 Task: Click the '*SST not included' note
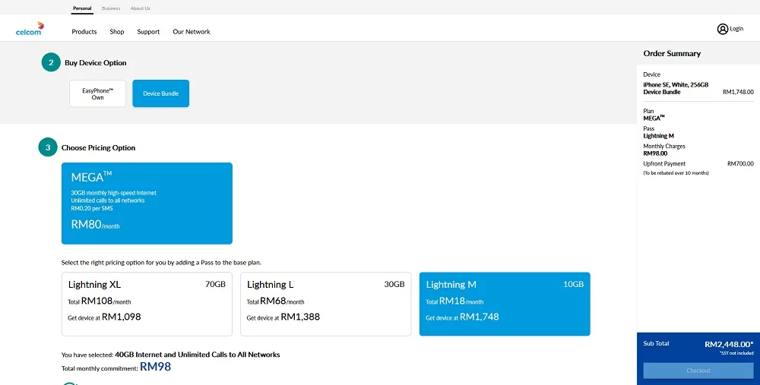[736, 353]
